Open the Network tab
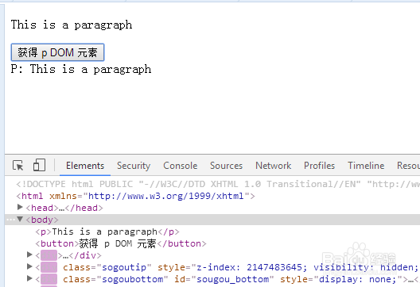Viewport: 420px width, 287px height. coord(273,166)
